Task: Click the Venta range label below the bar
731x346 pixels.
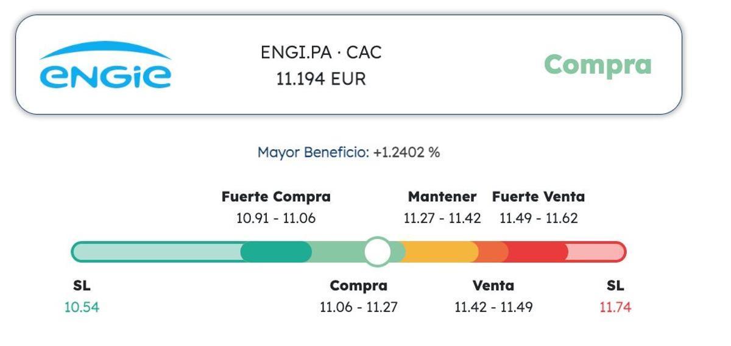Action: coord(493,286)
